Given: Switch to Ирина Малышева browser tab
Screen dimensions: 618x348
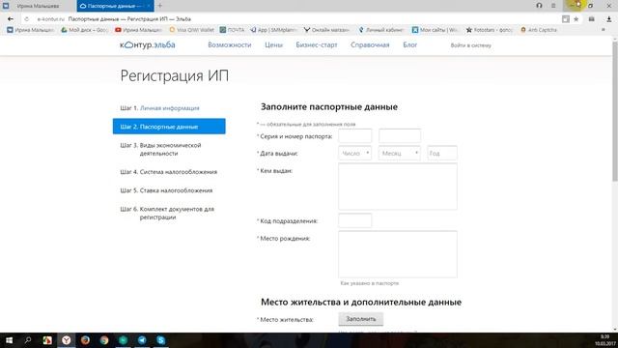Looking at the screenshot, I should pos(39,6).
